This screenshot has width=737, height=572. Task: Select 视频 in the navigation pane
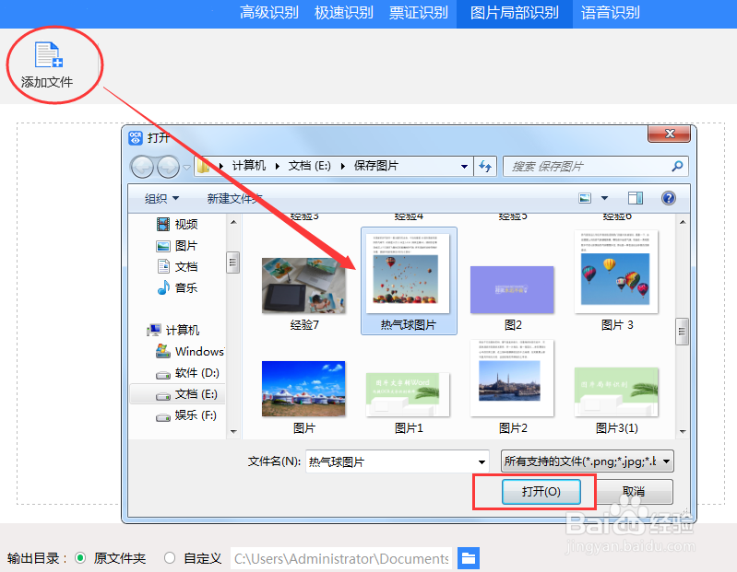click(177, 225)
